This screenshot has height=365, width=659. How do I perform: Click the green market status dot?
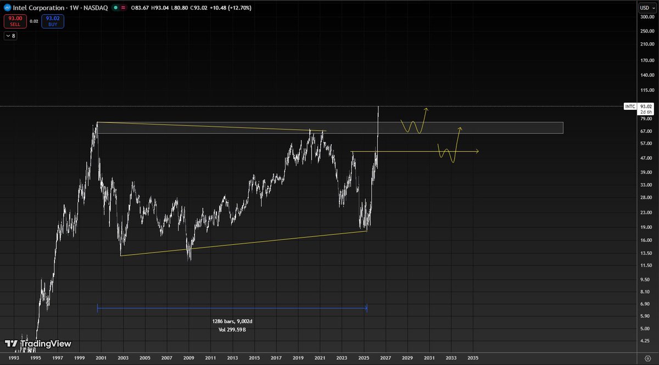[x=115, y=8]
